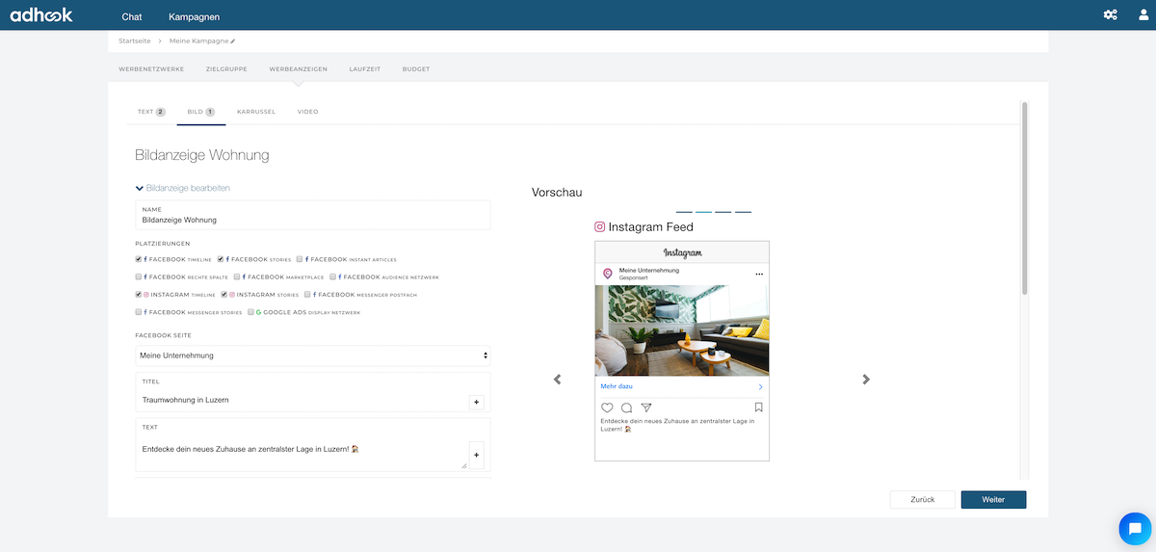The height and width of the screenshot is (552, 1156).
Task: Click the heart like icon in preview
Action: (607, 407)
